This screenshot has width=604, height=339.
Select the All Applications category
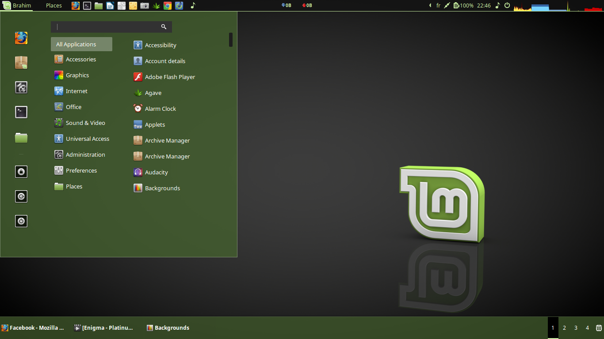[x=81, y=44]
